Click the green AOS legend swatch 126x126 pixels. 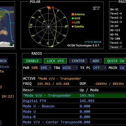(73, 18)
